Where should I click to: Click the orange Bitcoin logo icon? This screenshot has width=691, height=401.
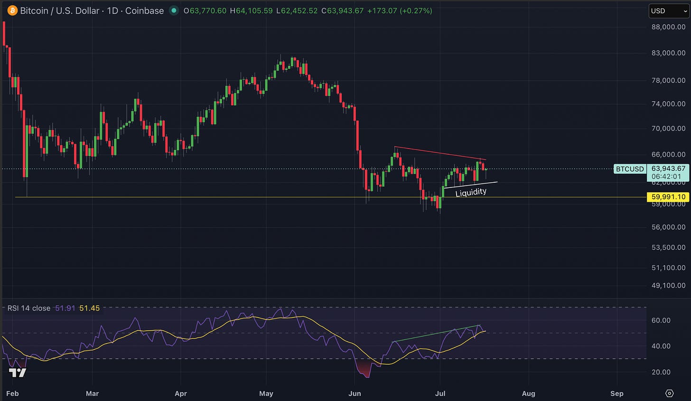[x=12, y=10]
